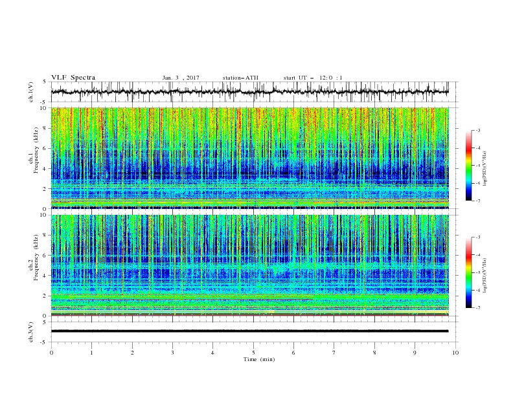Screen dimensions: 513x396
Task: Click the ch.3 flat voltage trace
Action: click(250, 331)
